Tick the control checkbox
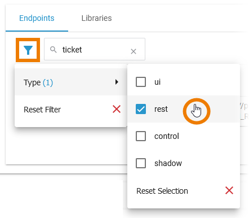Viewport: 249px width, 218px height. click(141, 136)
